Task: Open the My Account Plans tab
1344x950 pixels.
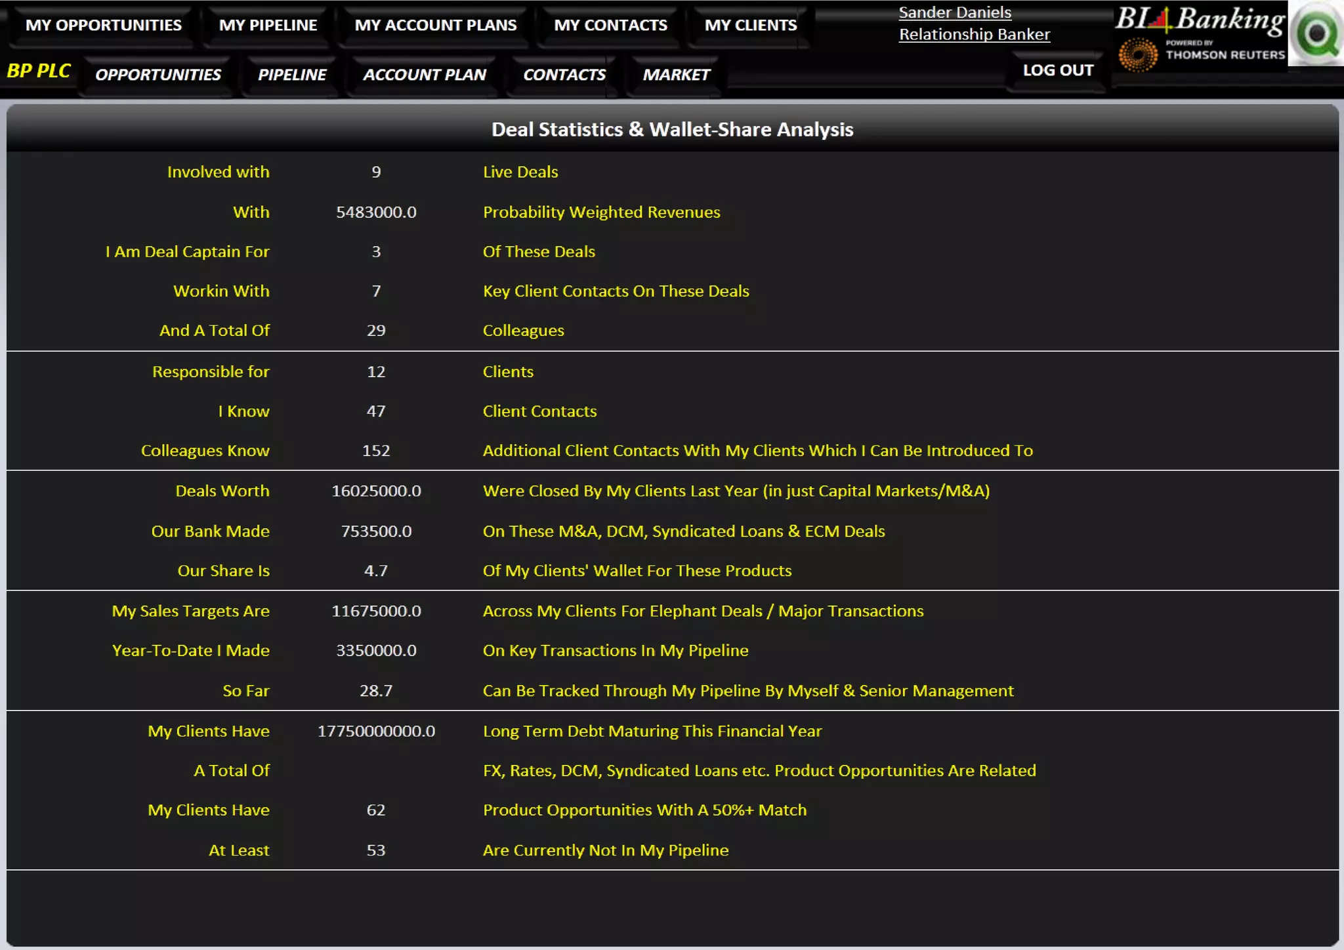Action: [435, 26]
